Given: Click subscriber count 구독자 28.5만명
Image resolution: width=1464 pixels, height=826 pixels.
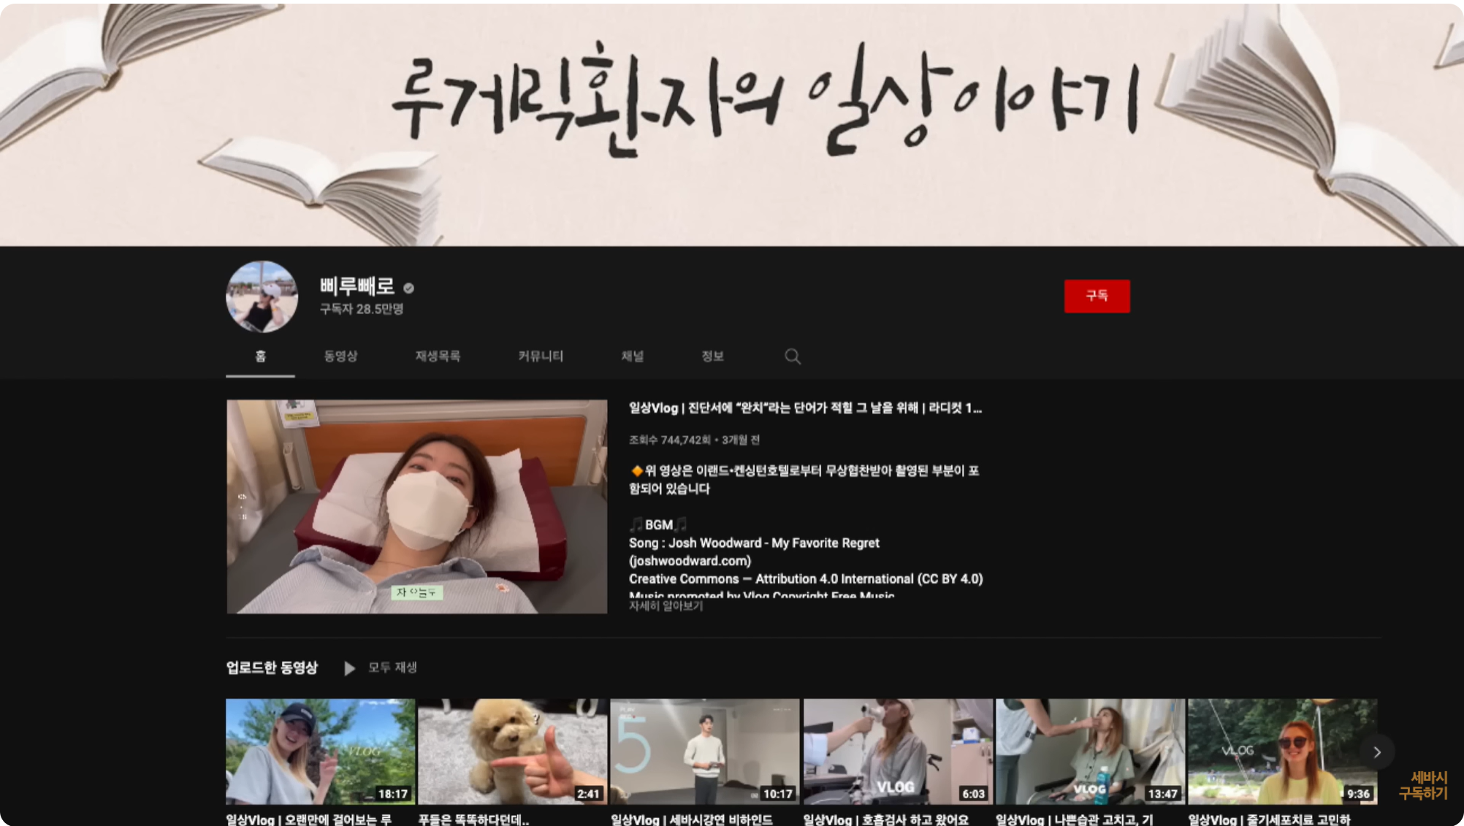Looking at the screenshot, I should click(x=362, y=310).
